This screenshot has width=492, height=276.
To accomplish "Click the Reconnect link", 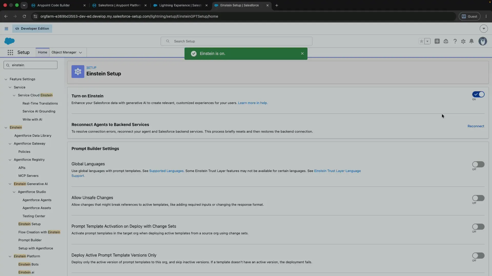I will 476,126.
